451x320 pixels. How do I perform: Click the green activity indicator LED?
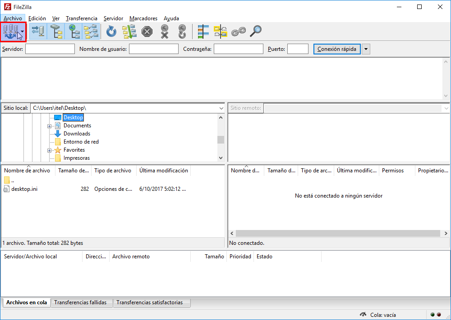click(x=433, y=315)
